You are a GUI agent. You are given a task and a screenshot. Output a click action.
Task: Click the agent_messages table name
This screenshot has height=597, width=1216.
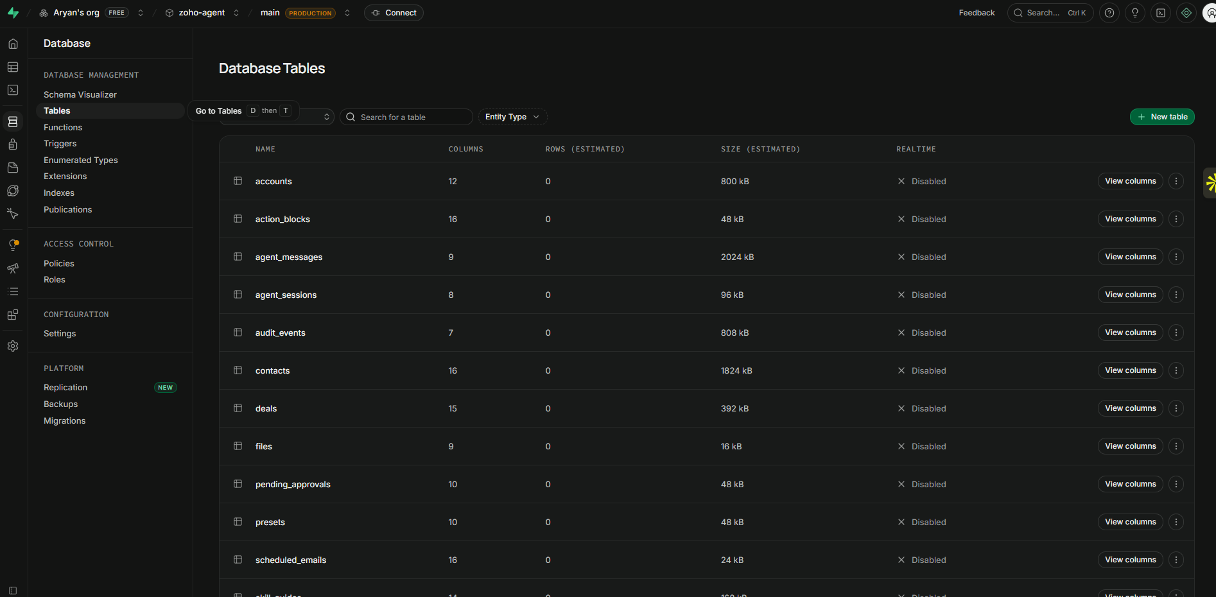(x=289, y=257)
